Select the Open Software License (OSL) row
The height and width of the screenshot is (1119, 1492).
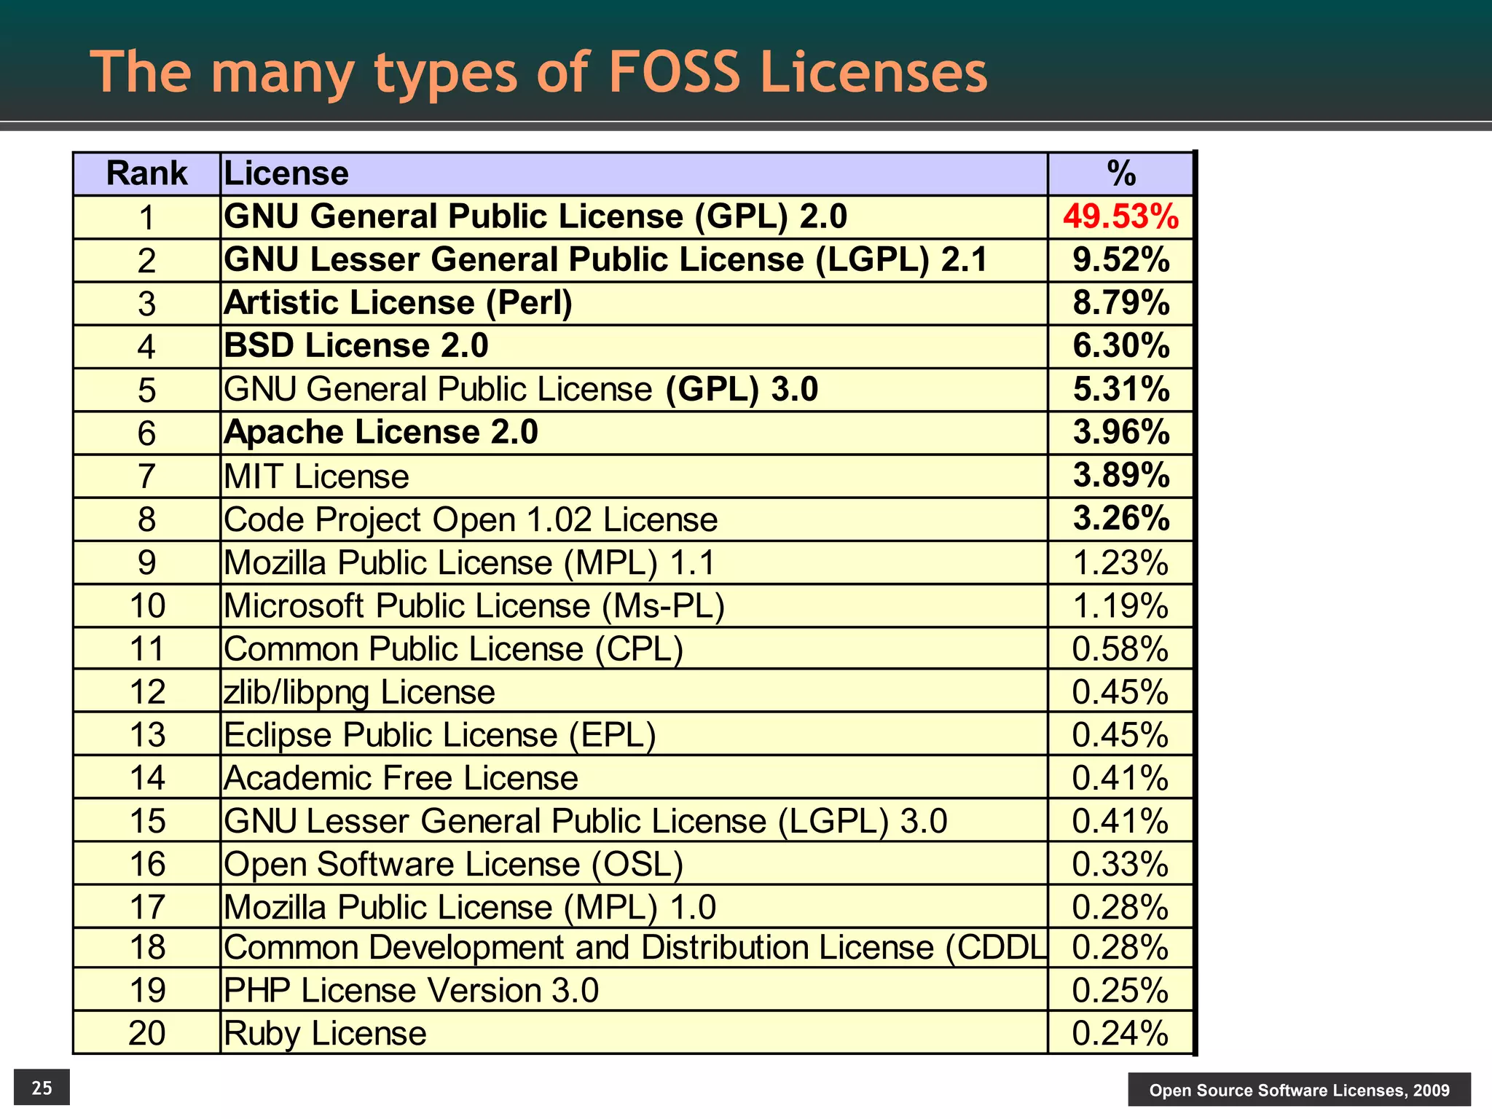tap(453, 864)
